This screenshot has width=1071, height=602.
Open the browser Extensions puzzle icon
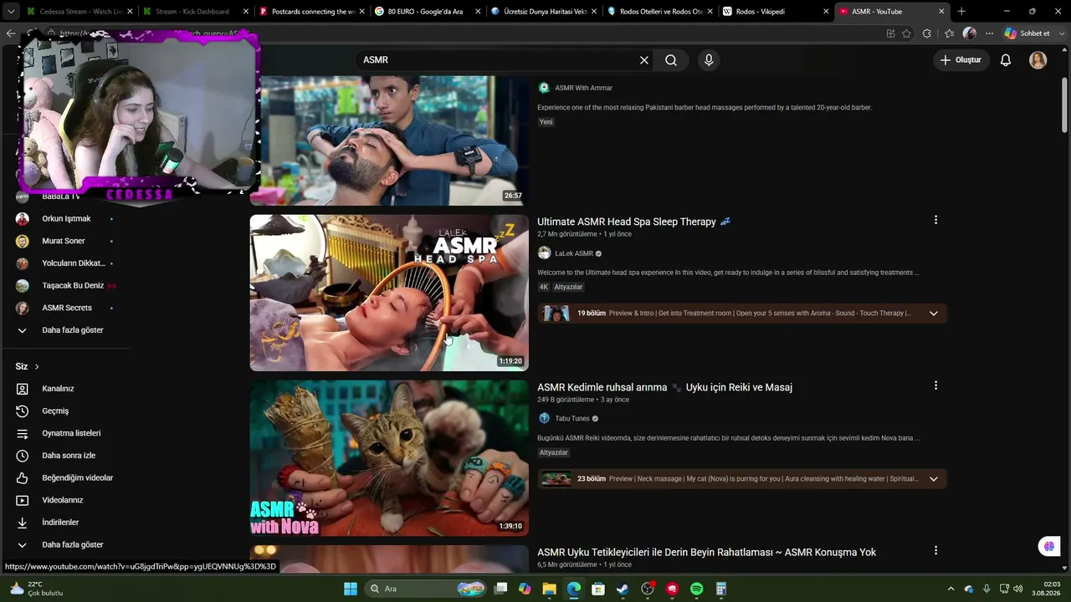click(x=926, y=33)
